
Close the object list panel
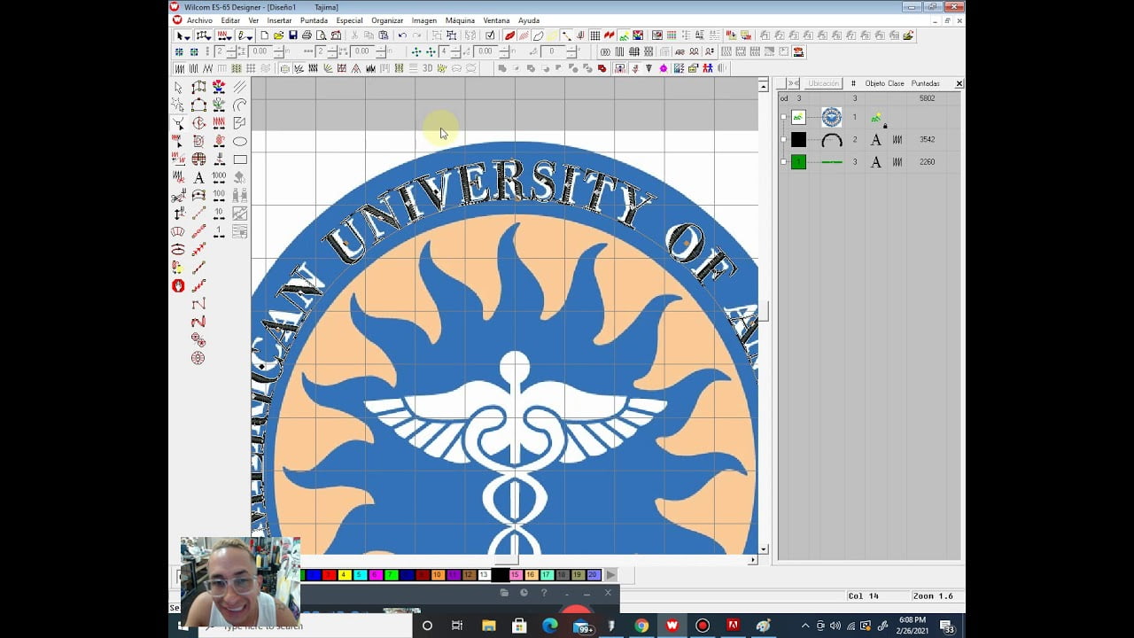959,83
